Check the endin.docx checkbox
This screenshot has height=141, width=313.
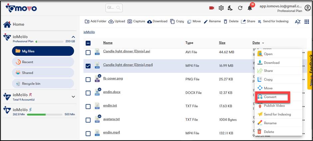(88, 93)
